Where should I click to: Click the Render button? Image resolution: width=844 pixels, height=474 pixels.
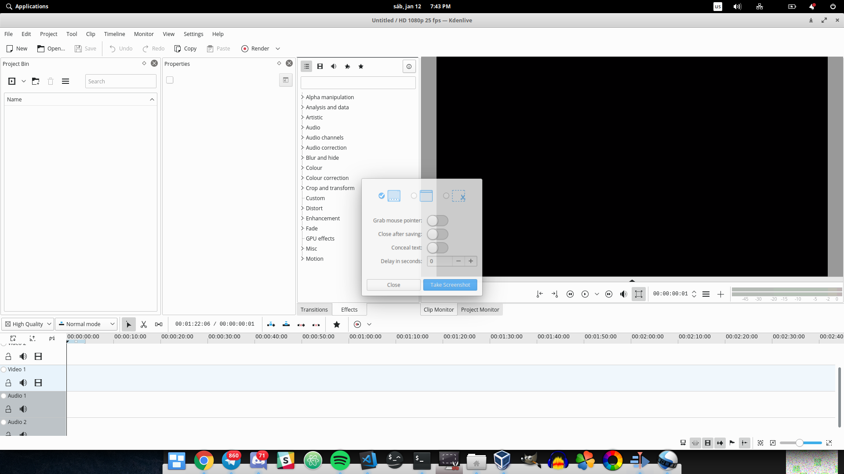click(255, 48)
